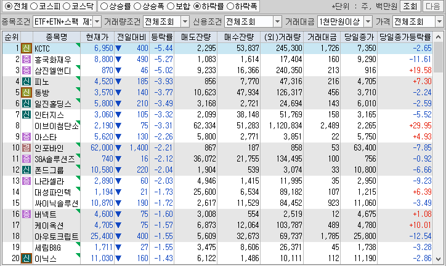Click the 신 badge icon for 피노

(26, 81)
